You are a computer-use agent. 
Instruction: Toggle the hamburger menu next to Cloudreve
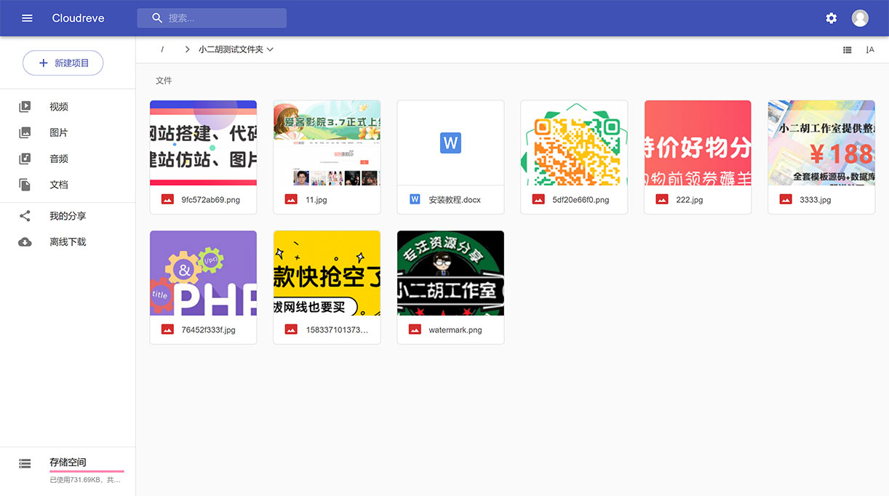click(x=27, y=18)
